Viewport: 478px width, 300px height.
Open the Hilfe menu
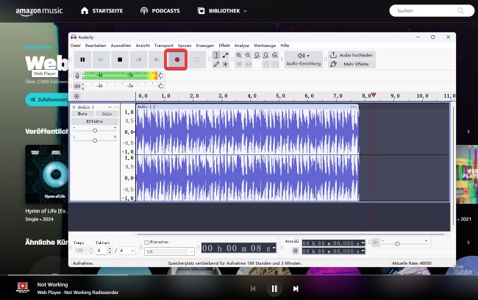pyautogui.click(x=285, y=46)
